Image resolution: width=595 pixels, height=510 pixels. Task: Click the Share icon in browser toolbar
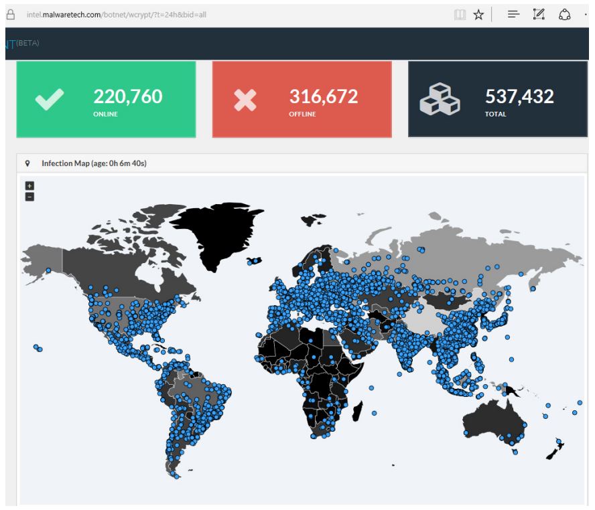point(565,15)
